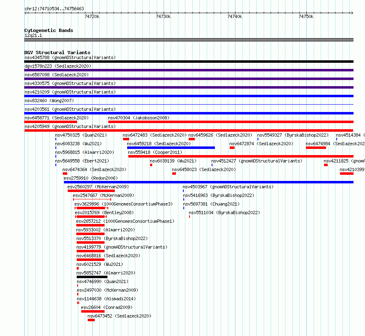Image resolution: width=365 pixels, height=336 pixels.
Task: Click the black bar of nsv5852747
Action: (92, 277)
